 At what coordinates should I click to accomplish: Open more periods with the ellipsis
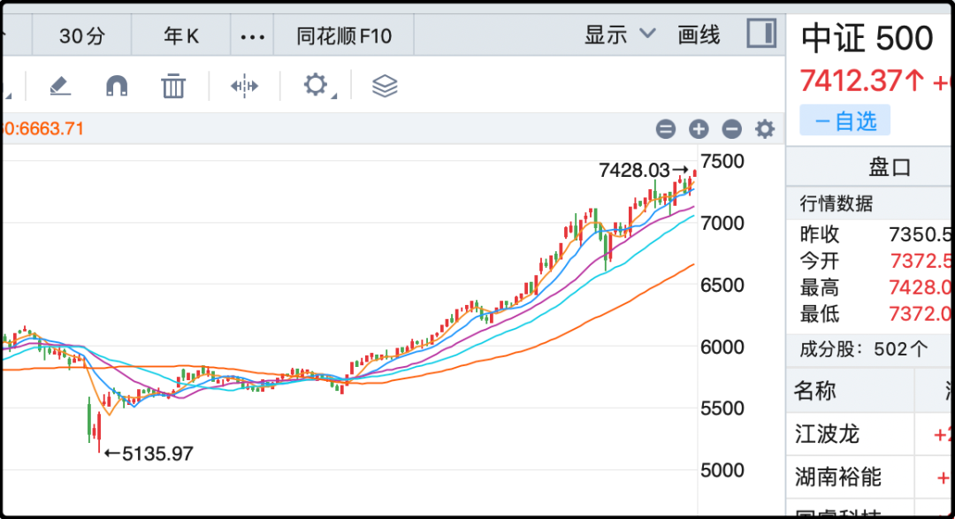252,36
